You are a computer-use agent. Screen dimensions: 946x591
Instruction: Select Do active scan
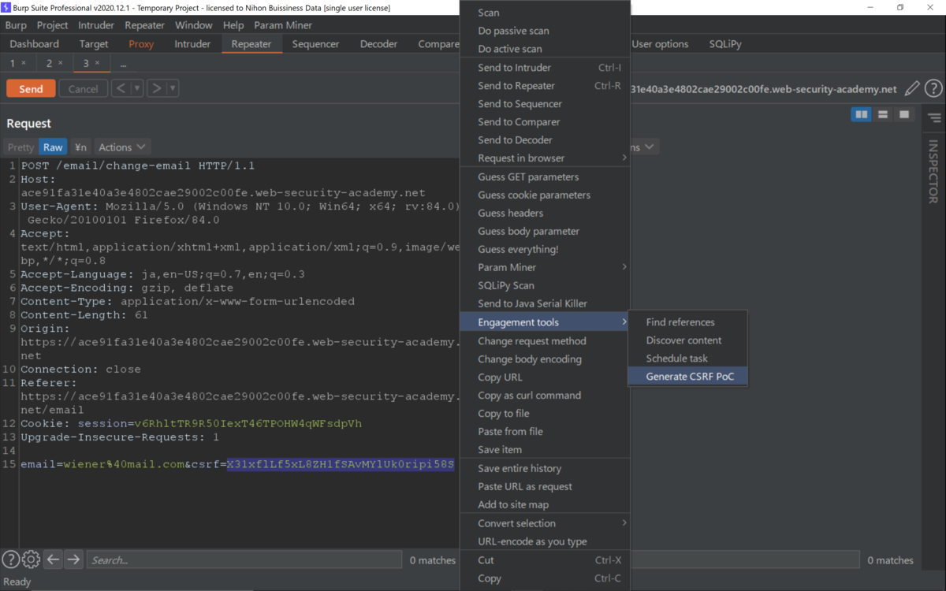(x=545, y=49)
